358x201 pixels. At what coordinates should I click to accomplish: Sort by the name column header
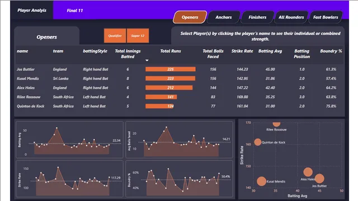click(22, 51)
